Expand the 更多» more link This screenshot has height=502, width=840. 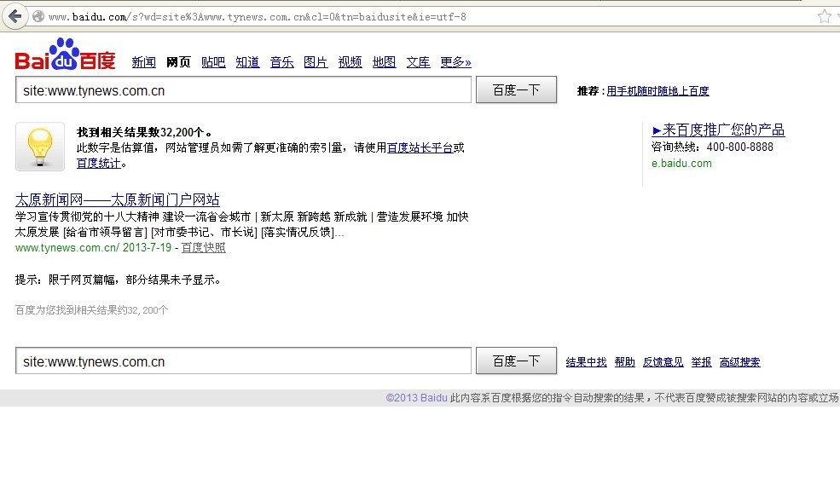[x=455, y=62]
